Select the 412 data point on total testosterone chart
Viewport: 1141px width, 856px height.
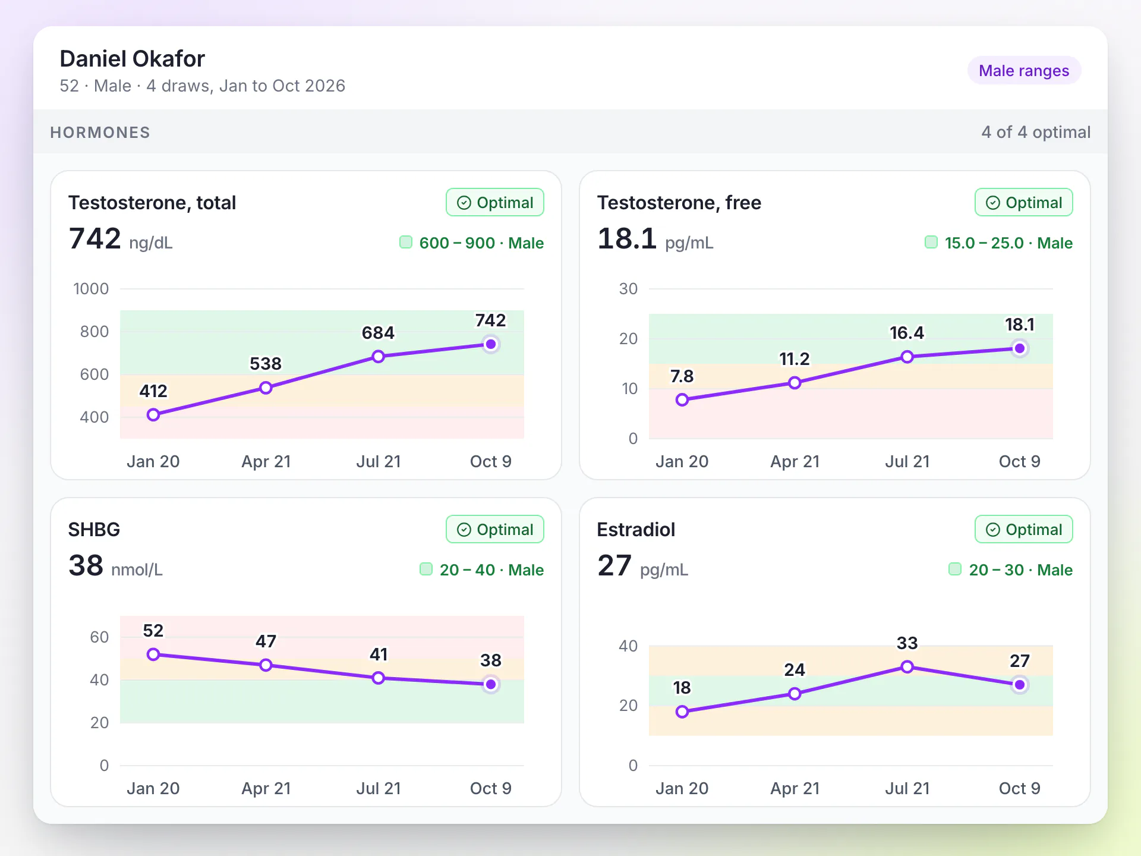click(153, 415)
